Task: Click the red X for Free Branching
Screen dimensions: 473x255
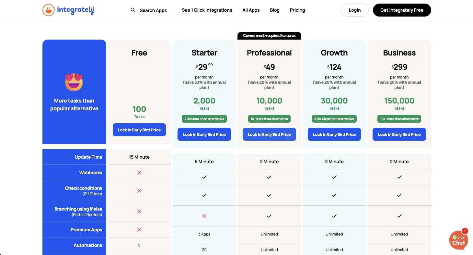Action: (139, 212)
